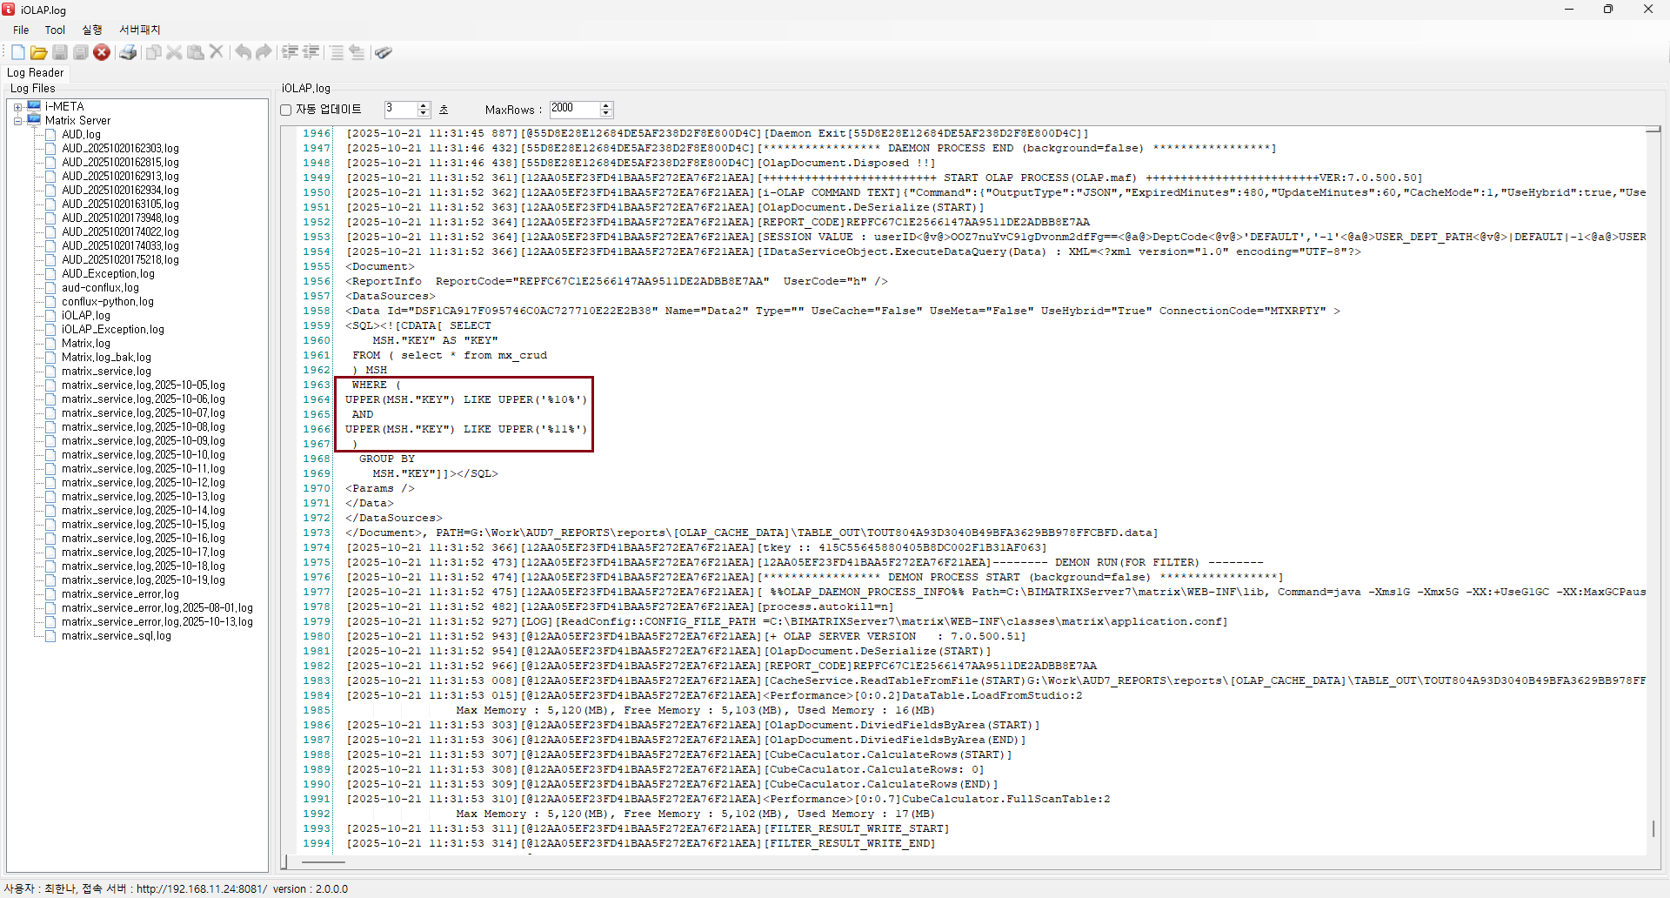Click the Redo arrow toolbar icon
Screen dimensions: 1670x898
coord(264,53)
